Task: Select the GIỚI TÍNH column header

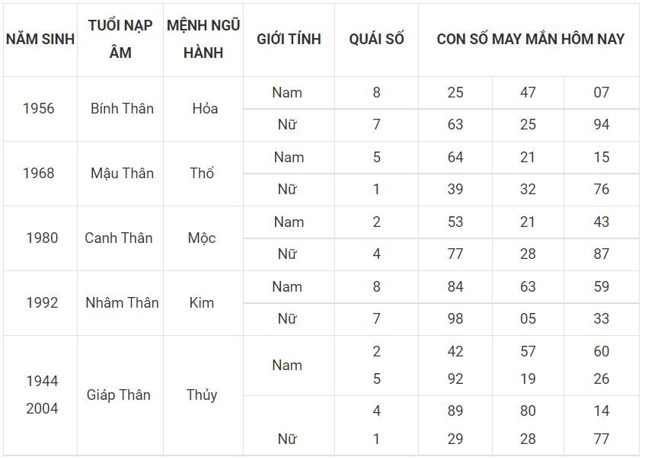Action: (289, 40)
